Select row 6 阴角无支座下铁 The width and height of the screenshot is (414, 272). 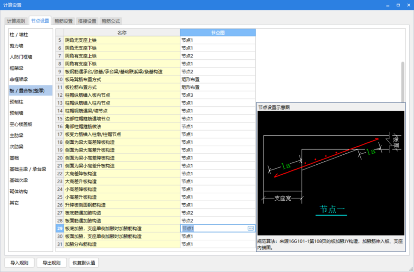(x=122, y=48)
